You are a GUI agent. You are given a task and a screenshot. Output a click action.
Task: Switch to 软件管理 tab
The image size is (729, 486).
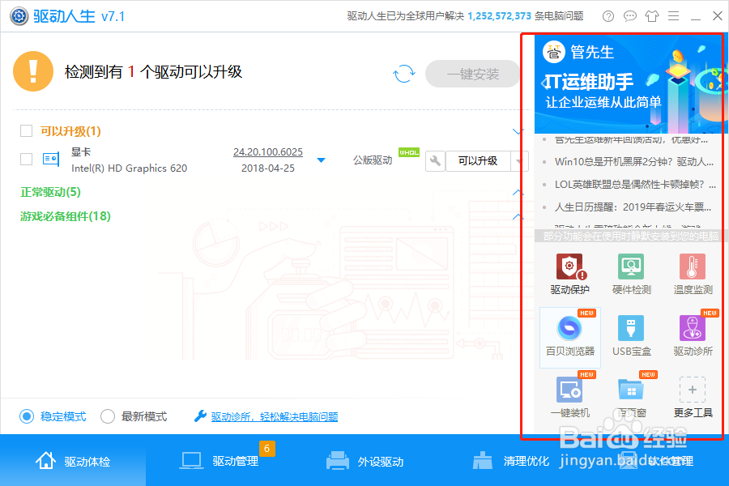click(x=656, y=460)
